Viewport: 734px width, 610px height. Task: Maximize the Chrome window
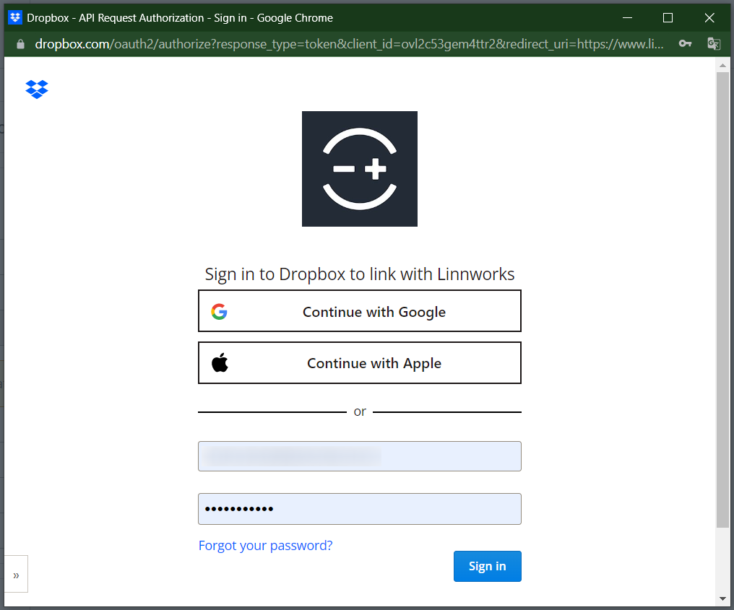coord(668,17)
